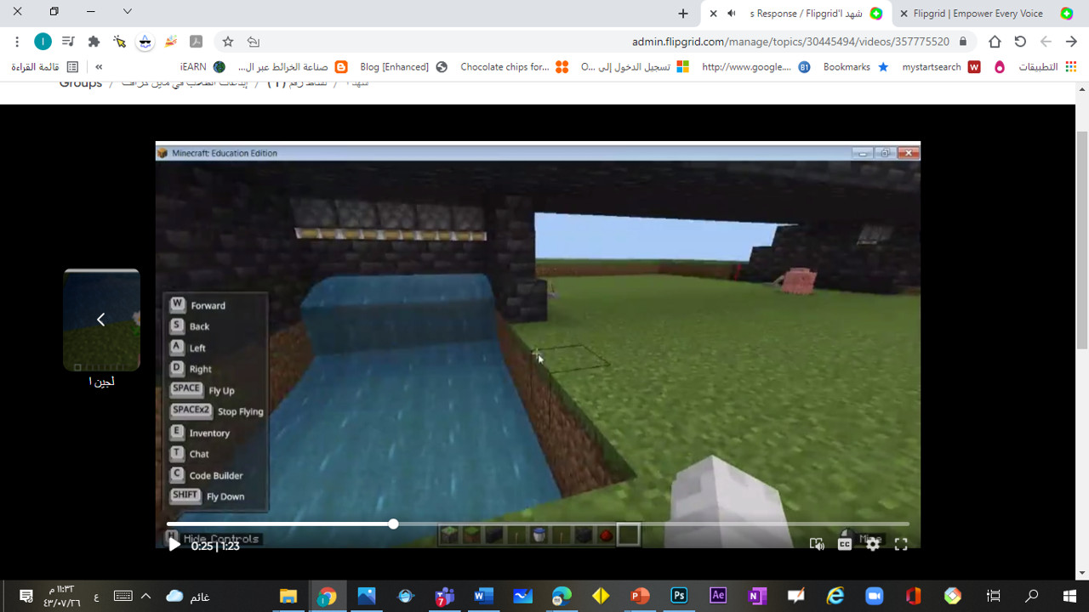Open File Explorer from taskbar

[288, 596]
